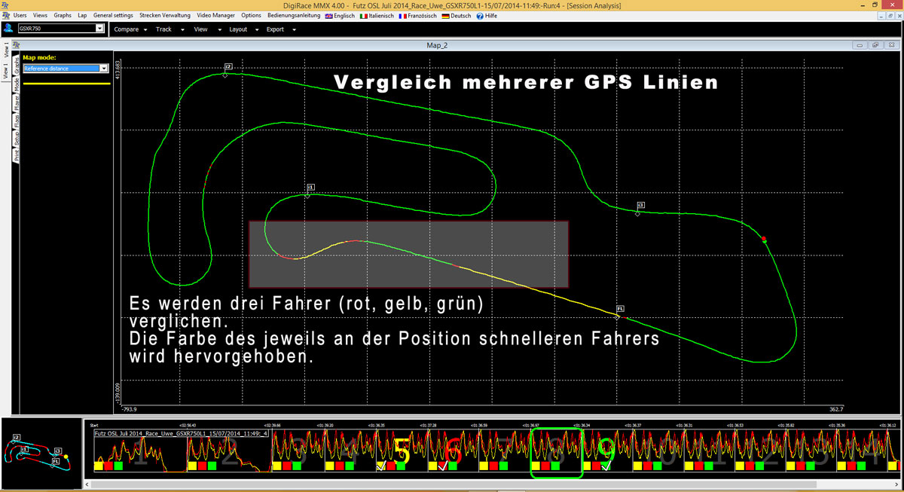Click the right arrow of the lap scrollbar
This screenshot has height=492, width=904.
pos(896,484)
